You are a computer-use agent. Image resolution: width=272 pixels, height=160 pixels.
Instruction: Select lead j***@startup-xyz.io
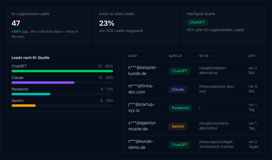coord(141,107)
